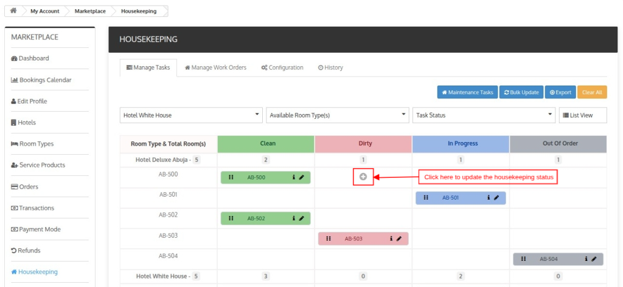This screenshot has width=623, height=287.
Task: Click the drag handle icon on AB-500 card
Action: click(x=231, y=177)
